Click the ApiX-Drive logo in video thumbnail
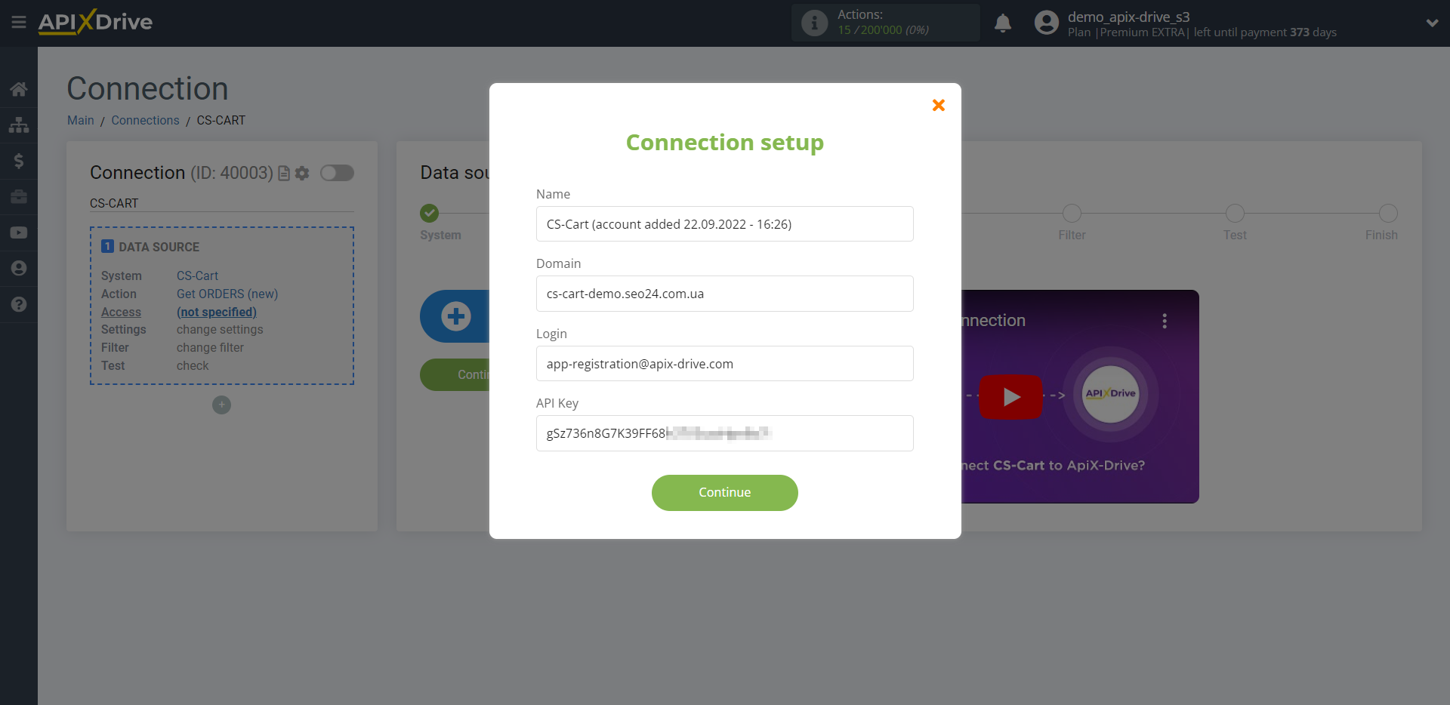Screen dimensions: 1450x705 (1110, 393)
